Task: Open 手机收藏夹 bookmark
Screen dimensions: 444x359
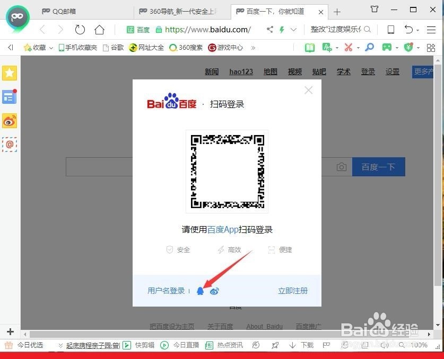Action: [78, 48]
